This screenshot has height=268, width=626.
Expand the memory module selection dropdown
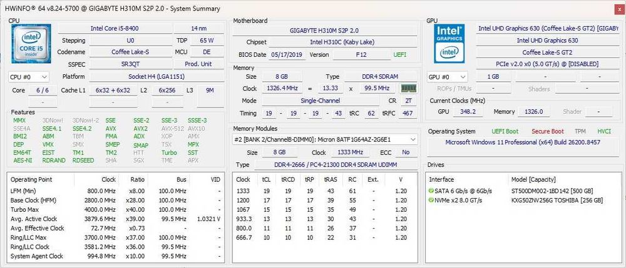coord(325,140)
